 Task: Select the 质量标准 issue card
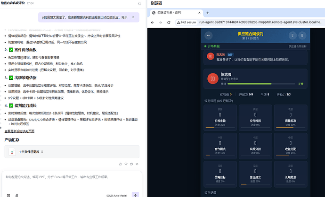[291, 118]
